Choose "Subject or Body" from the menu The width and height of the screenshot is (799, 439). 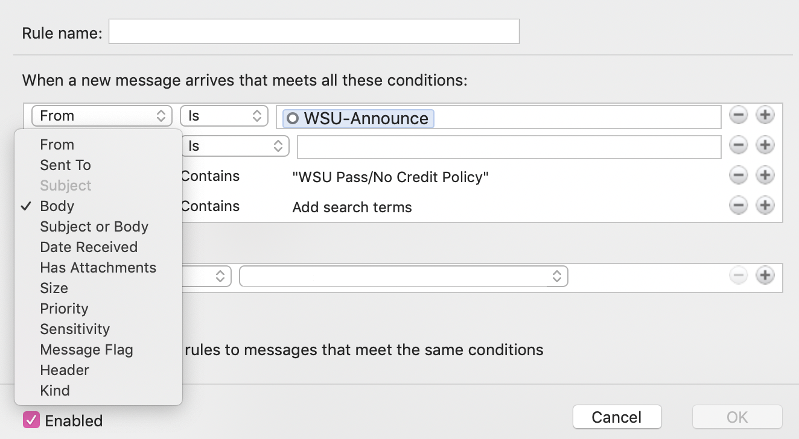pos(94,227)
